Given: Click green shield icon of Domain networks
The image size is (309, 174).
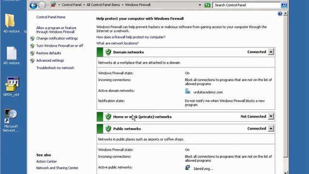Looking at the screenshot, I should 108,52.
